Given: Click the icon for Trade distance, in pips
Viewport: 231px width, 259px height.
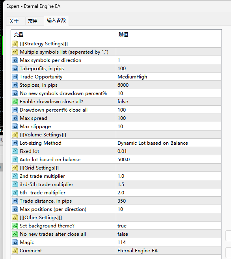Looking at the screenshot, I should point(15,201).
